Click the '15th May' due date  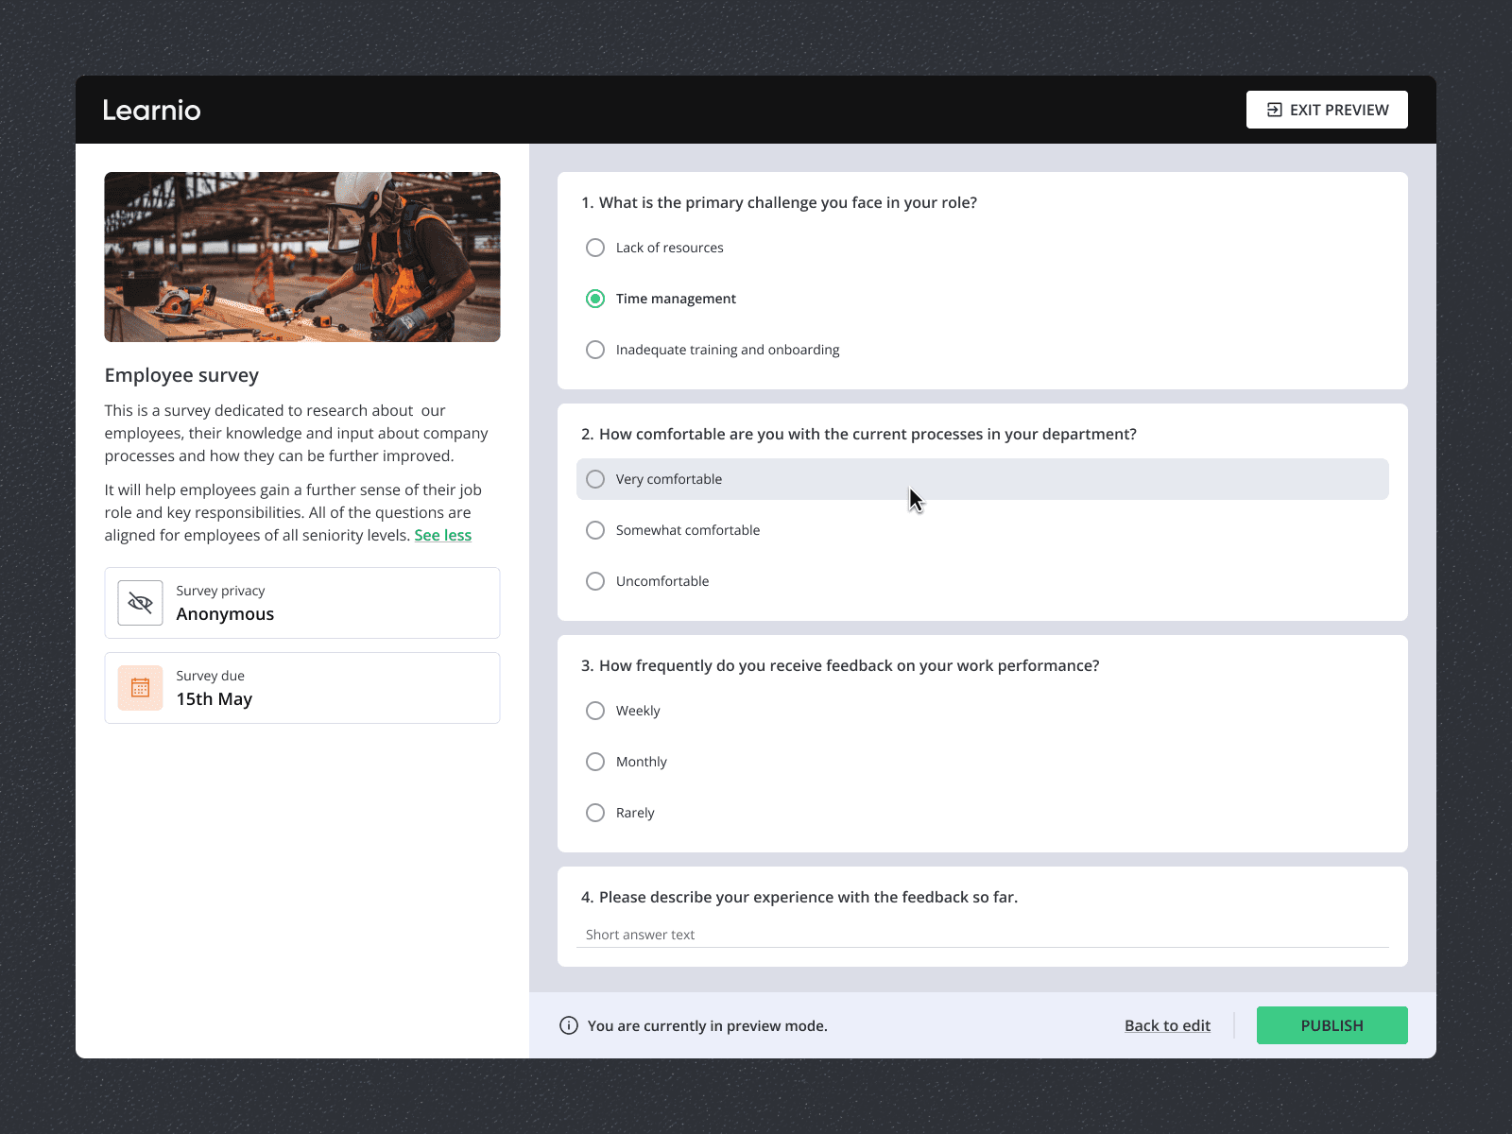[214, 699]
